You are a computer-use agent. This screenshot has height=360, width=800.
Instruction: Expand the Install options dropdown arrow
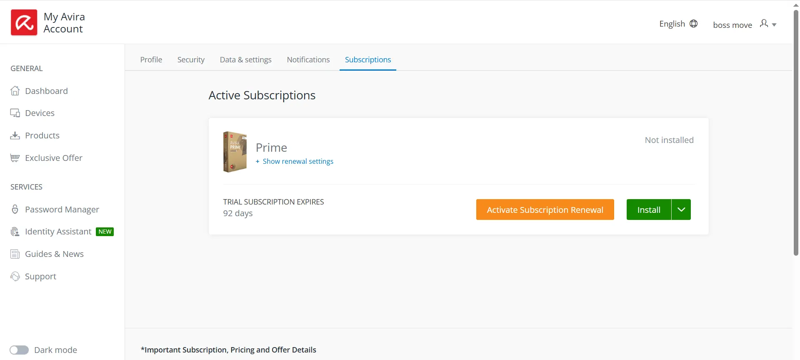click(681, 210)
